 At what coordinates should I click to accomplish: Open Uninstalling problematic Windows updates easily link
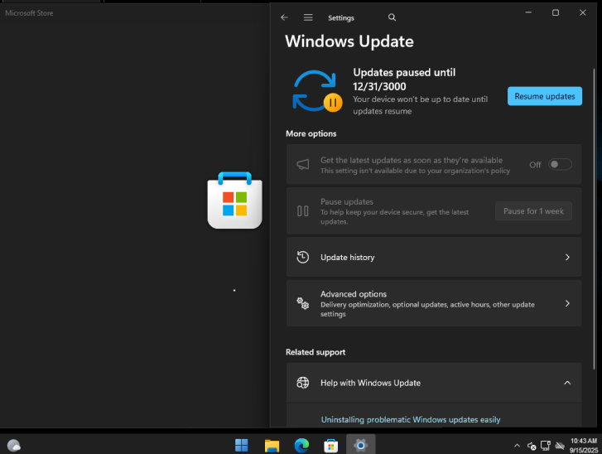point(411,419)
